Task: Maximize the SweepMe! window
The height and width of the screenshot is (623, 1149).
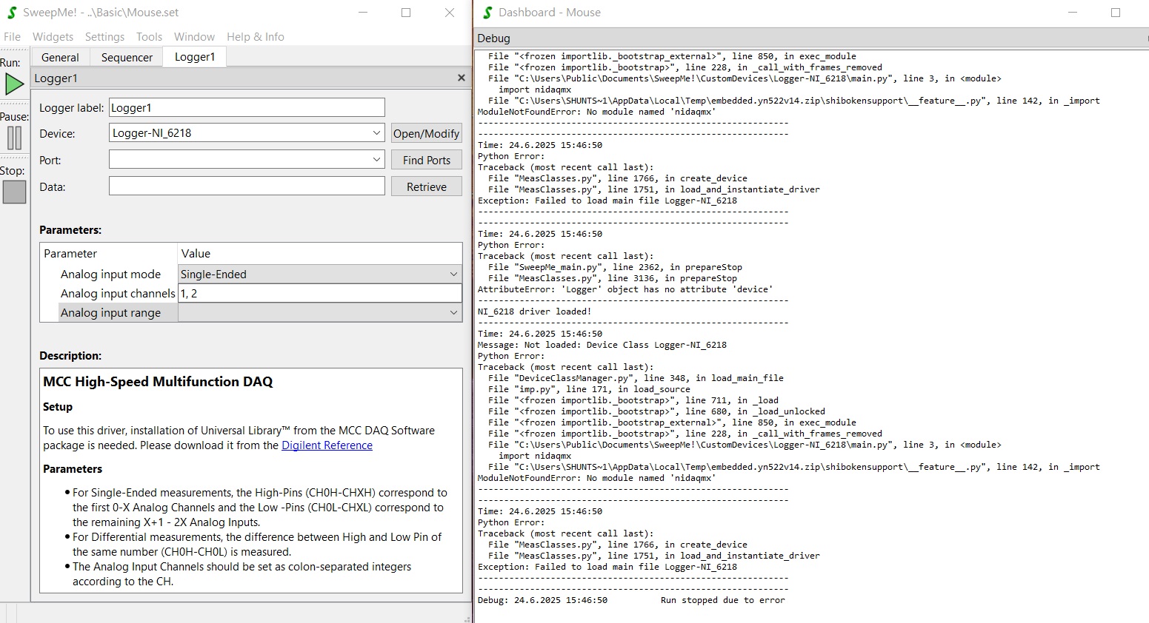Action: pos(406,13)
